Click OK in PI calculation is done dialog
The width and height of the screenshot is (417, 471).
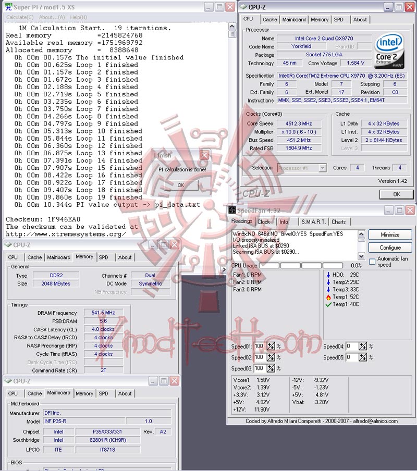(x=181, y=185)
